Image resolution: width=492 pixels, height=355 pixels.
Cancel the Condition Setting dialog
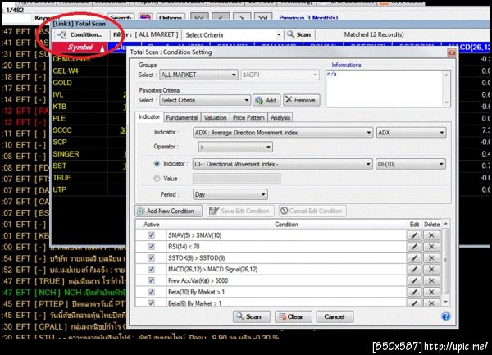pos(335,316)
